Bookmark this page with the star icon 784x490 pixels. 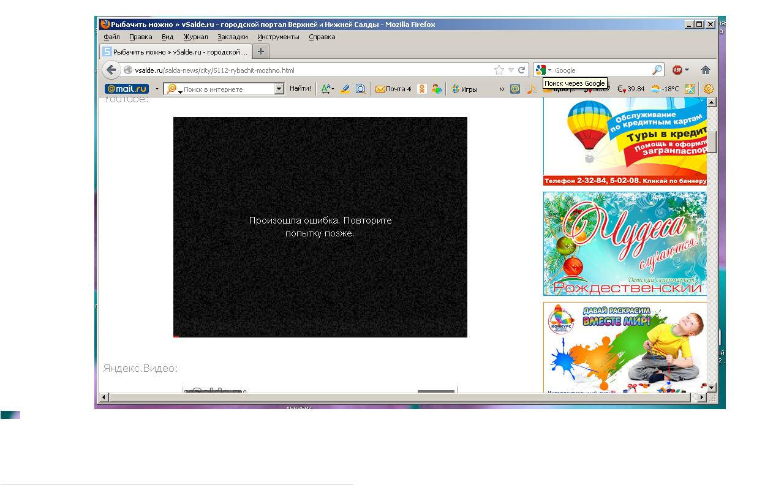click(x=499, y=70)
